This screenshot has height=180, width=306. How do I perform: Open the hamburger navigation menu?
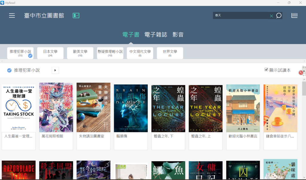coord(12,15)
